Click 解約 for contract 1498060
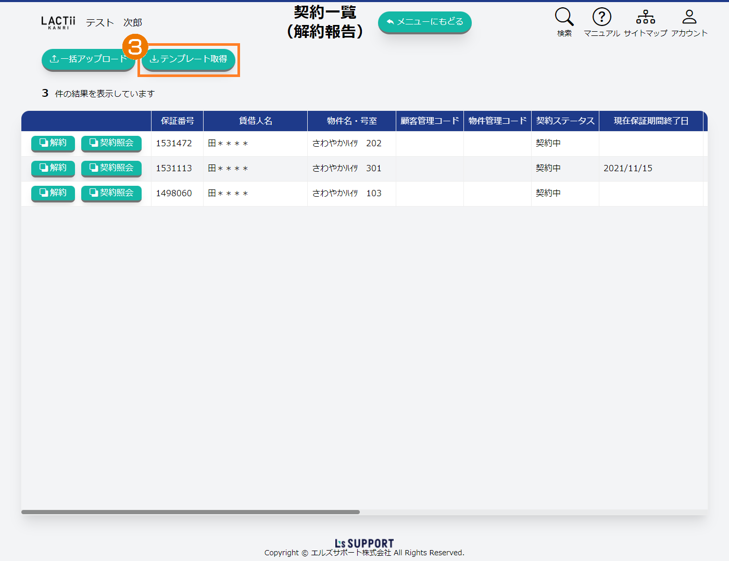 point(53,193)
